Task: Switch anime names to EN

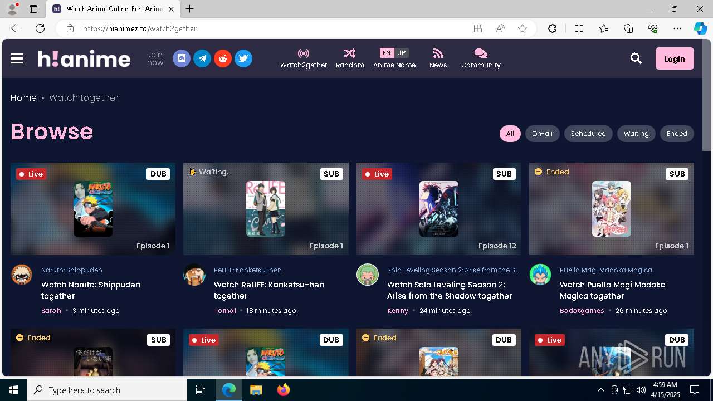Action: tap(387, 53)
